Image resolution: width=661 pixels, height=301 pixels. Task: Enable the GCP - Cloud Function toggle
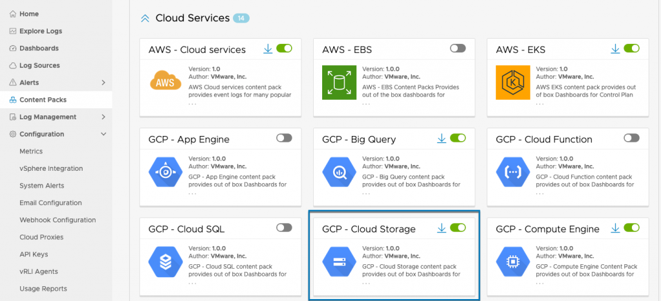click(631, 138)
